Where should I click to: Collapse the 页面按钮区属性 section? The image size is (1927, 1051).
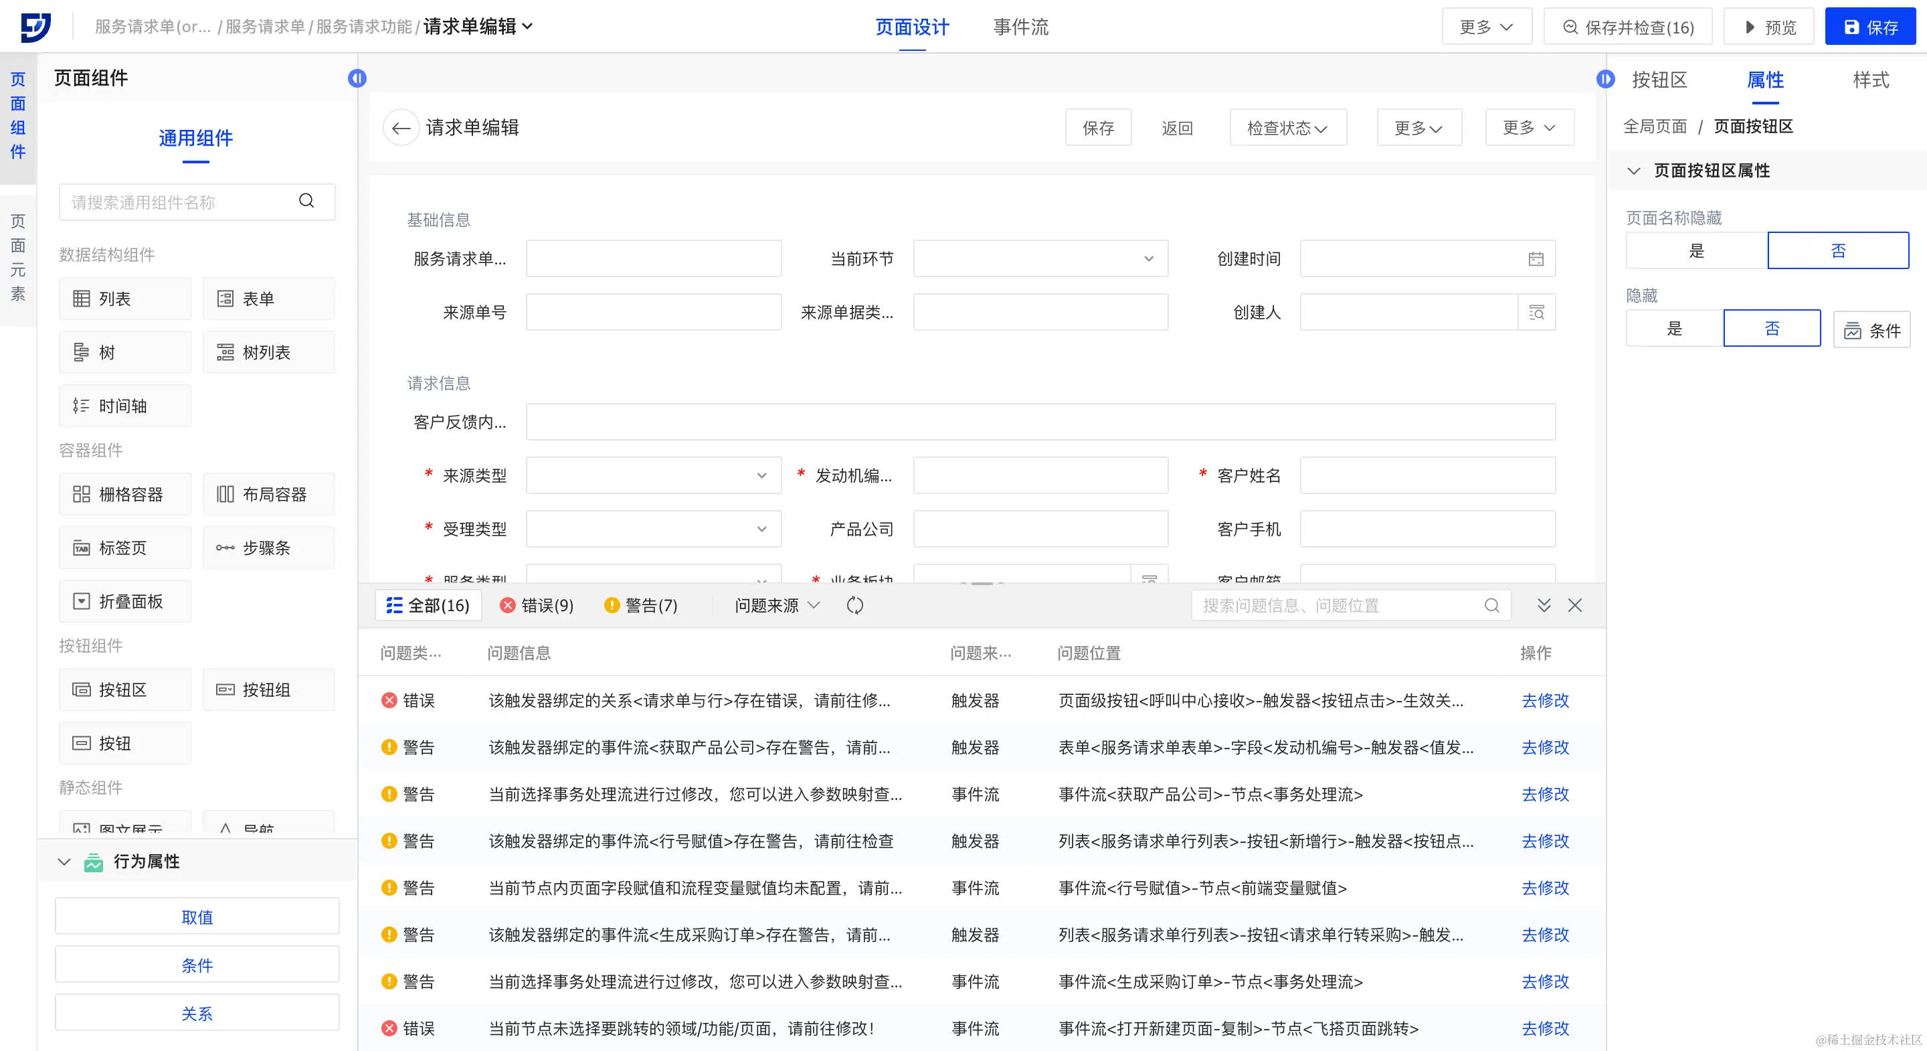pos(1634,171)
